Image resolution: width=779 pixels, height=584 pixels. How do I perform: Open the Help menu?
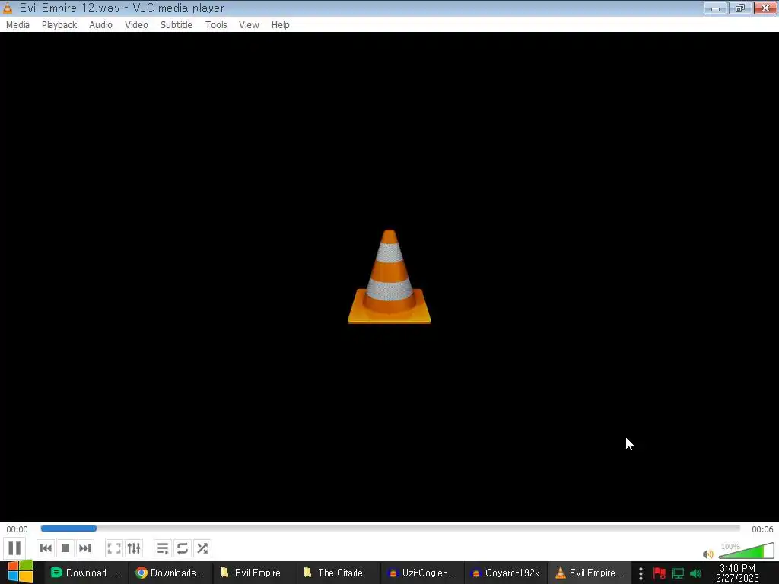(x=280, y=25)
